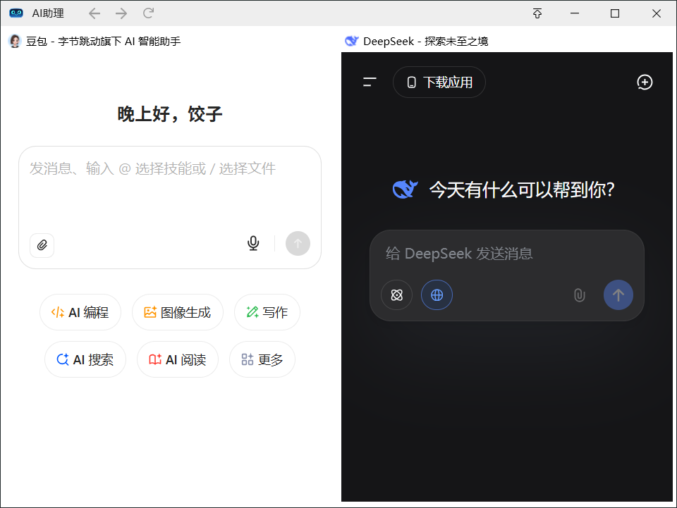This screenshot has width=677, height=508.
Task: Click 豆包 - 字节跳动旗下 AI 智能助手 title
Action: (103, 41)
